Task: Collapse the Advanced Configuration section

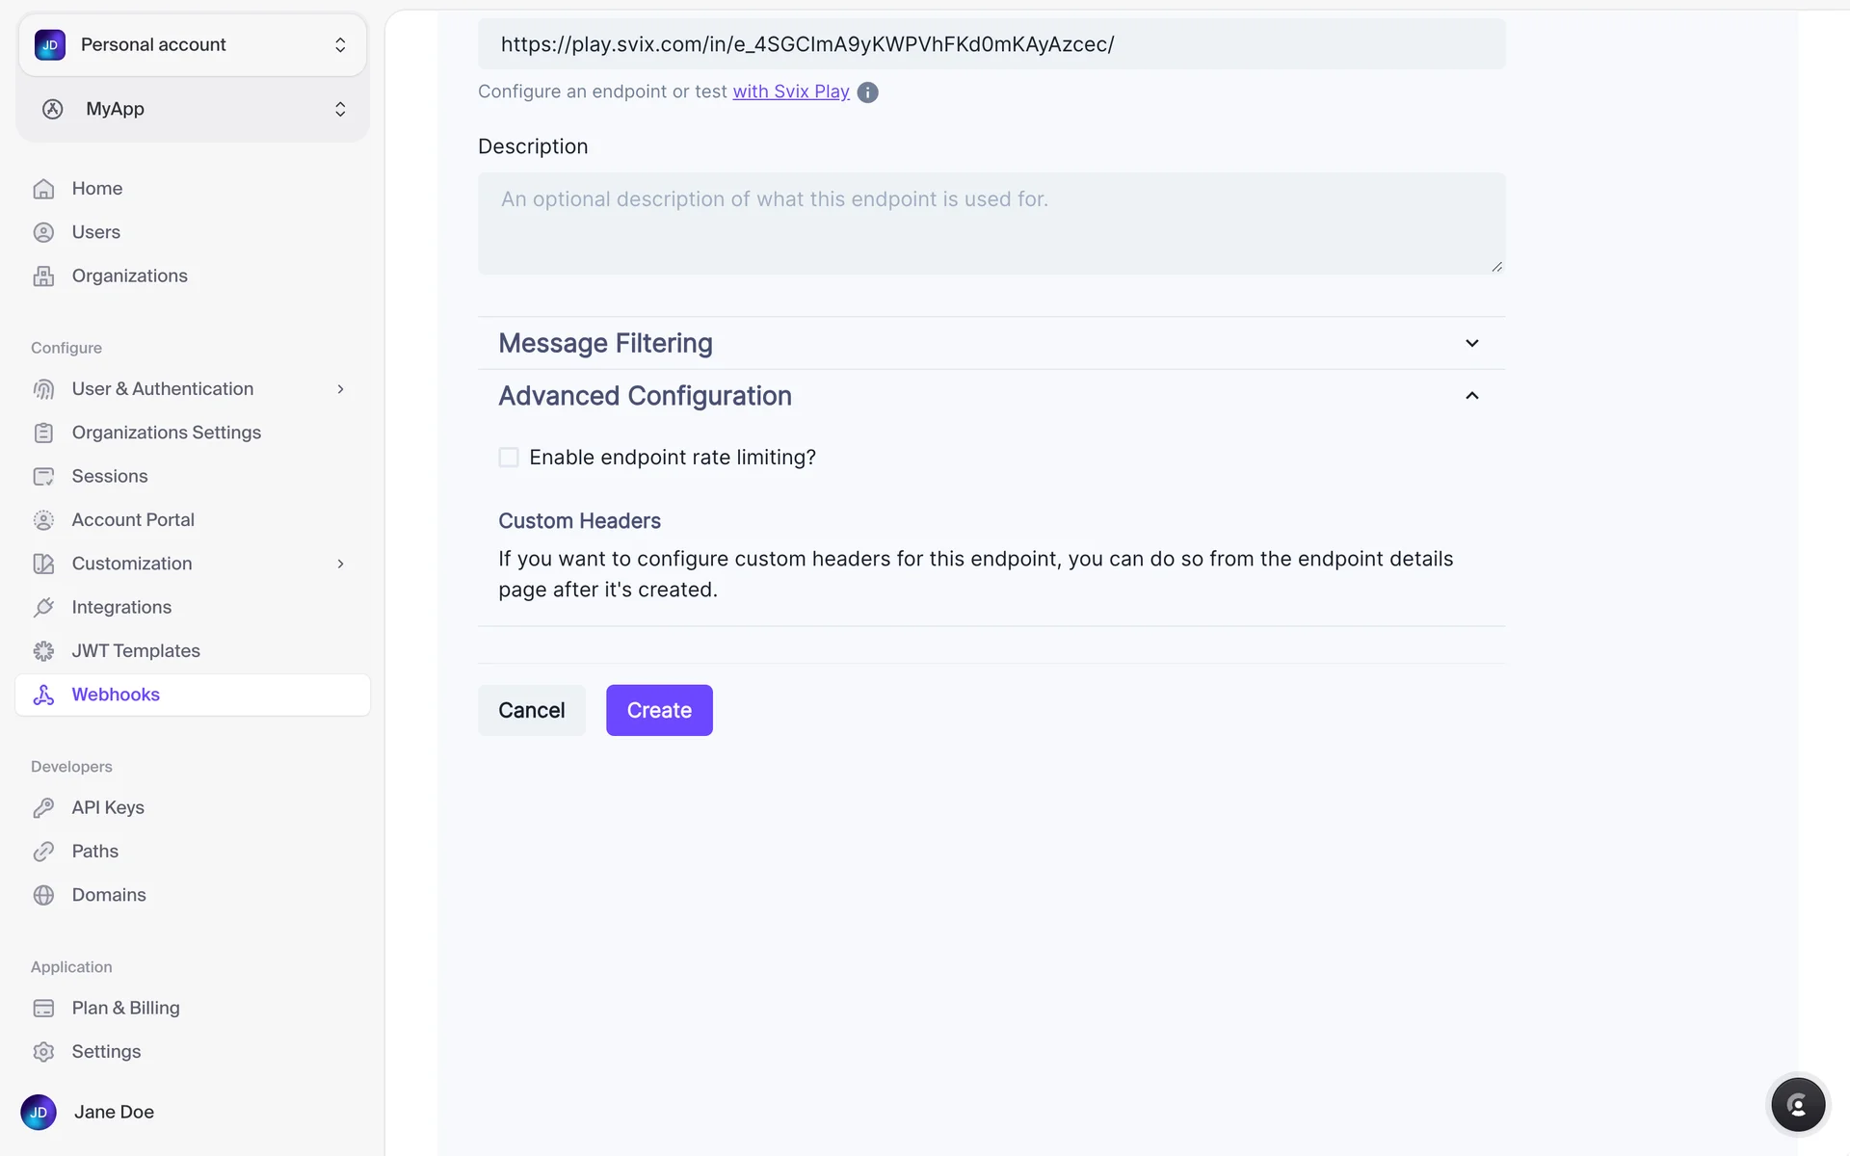Action: 1471,396
